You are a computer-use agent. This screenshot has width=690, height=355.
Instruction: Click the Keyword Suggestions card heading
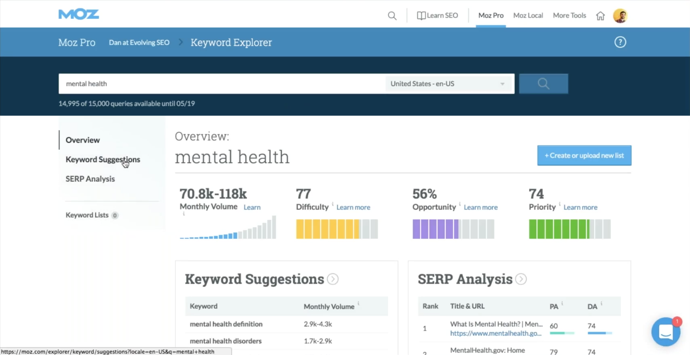(254, 279)
